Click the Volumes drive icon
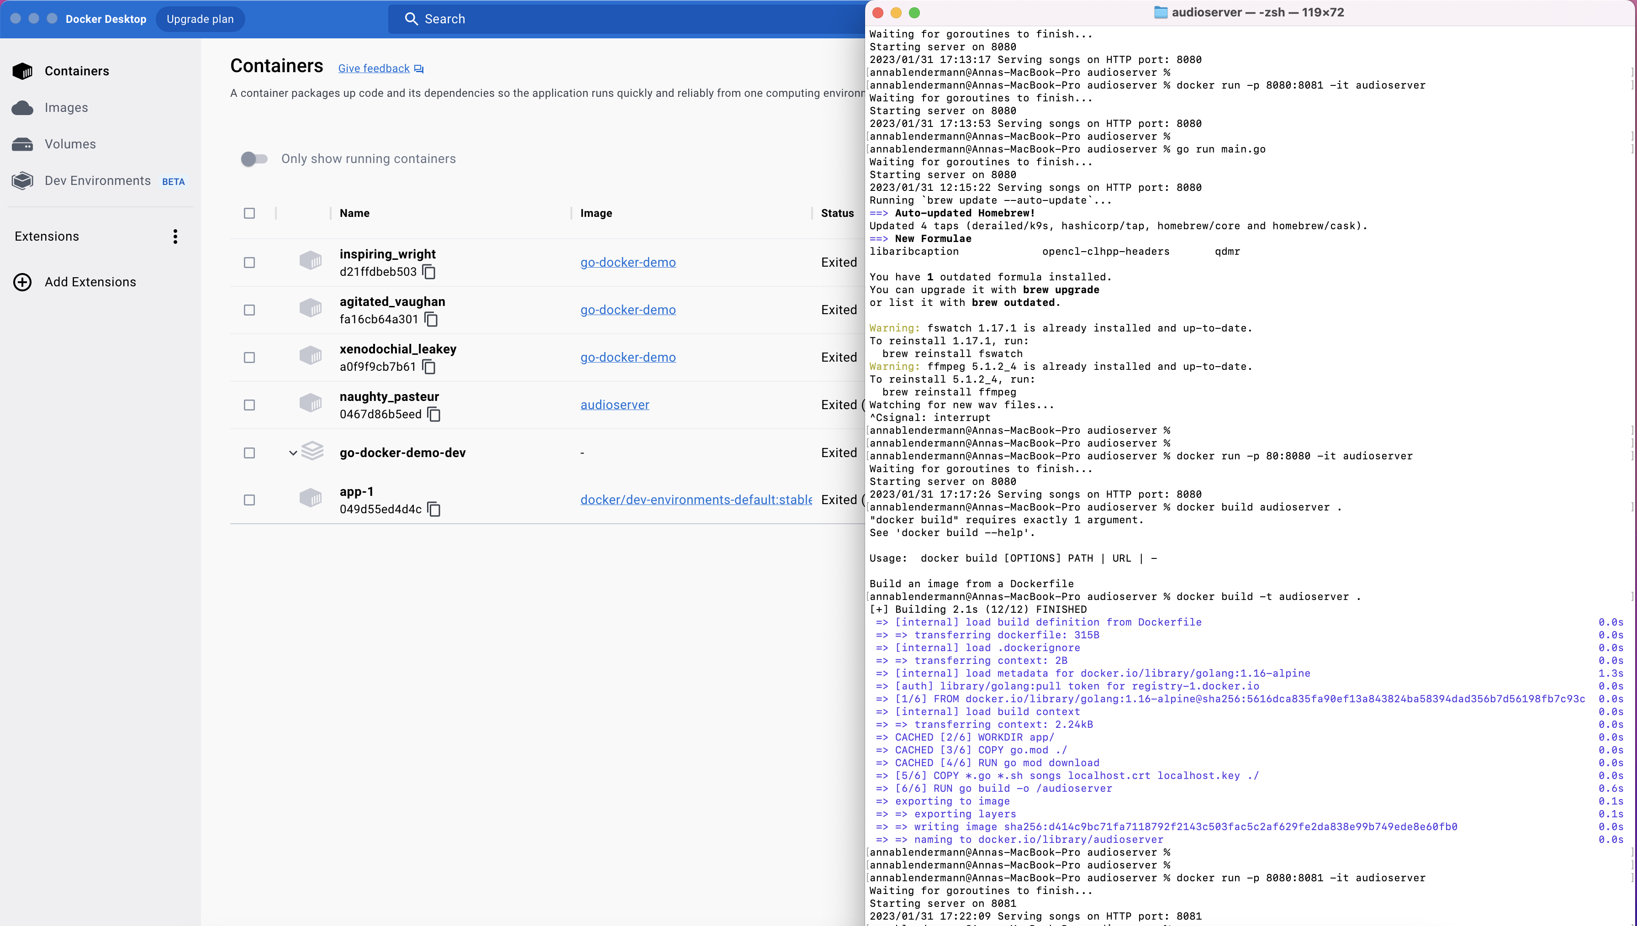This screenshot has width=1637, height=926. (x=22, y=144)
